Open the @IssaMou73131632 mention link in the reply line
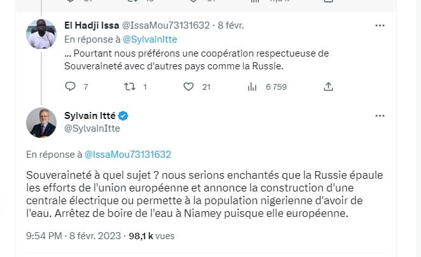This screenshot has width=421, height=257. 127,155
